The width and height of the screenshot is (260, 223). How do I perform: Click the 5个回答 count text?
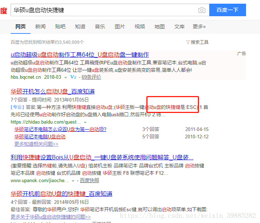pos(151,137)
